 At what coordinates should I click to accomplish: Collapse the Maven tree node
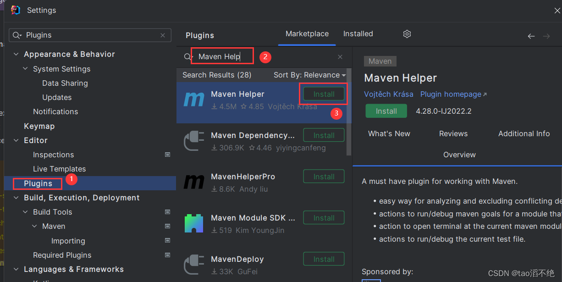35,227
